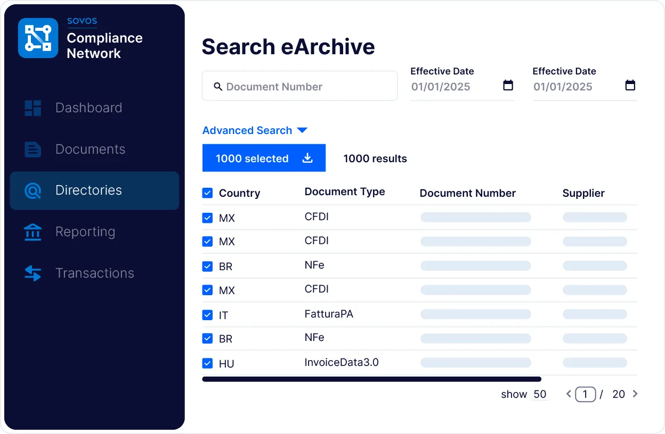Click the Advanced Search link

click(247, 130)
